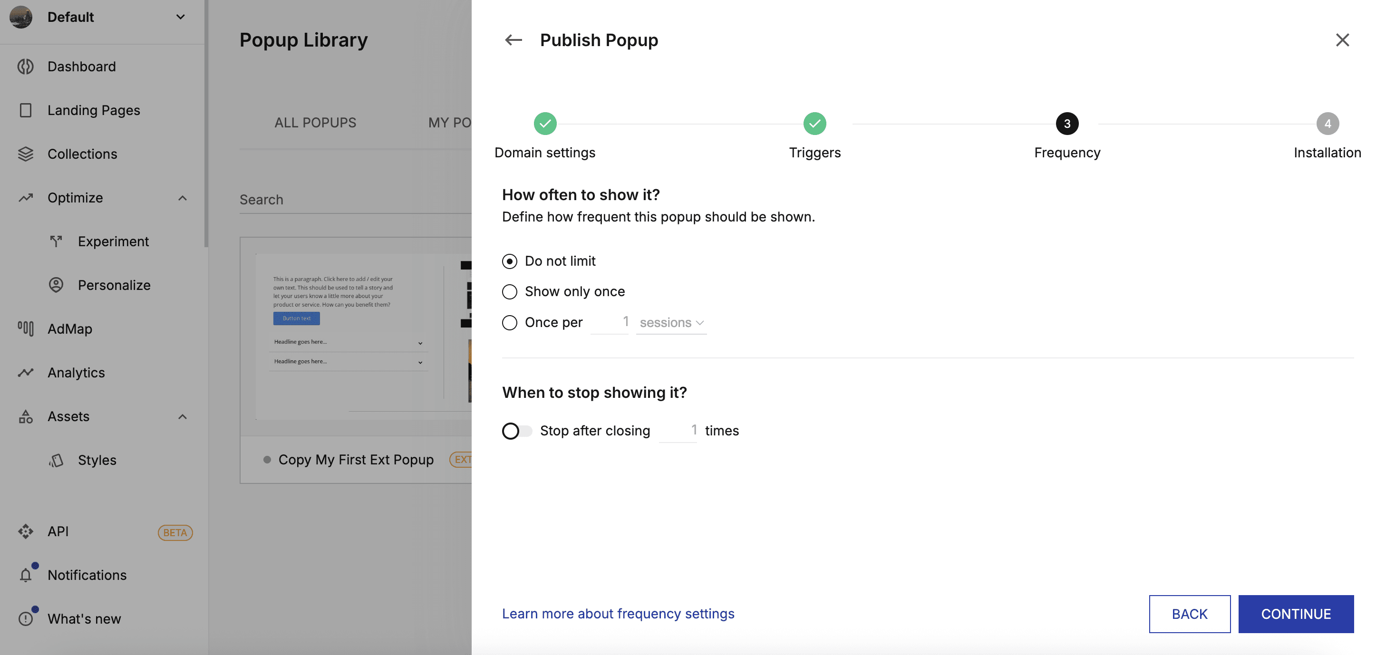The width and height of the screenshot is (1376, 655).
Task: Open Landing Pages via its page icon
Action: (x=25, y=110)
